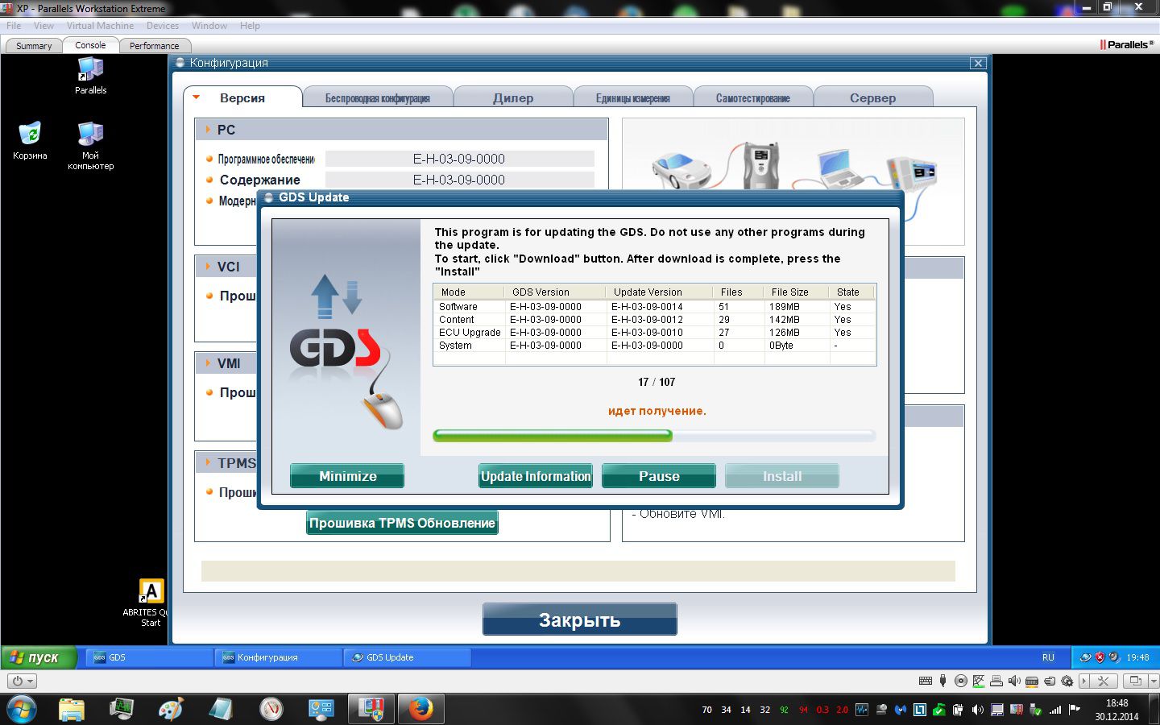Click the Parallels keyboard status icon
The height and width of the screenshot is (725, 1160).
tap(926, 681)
